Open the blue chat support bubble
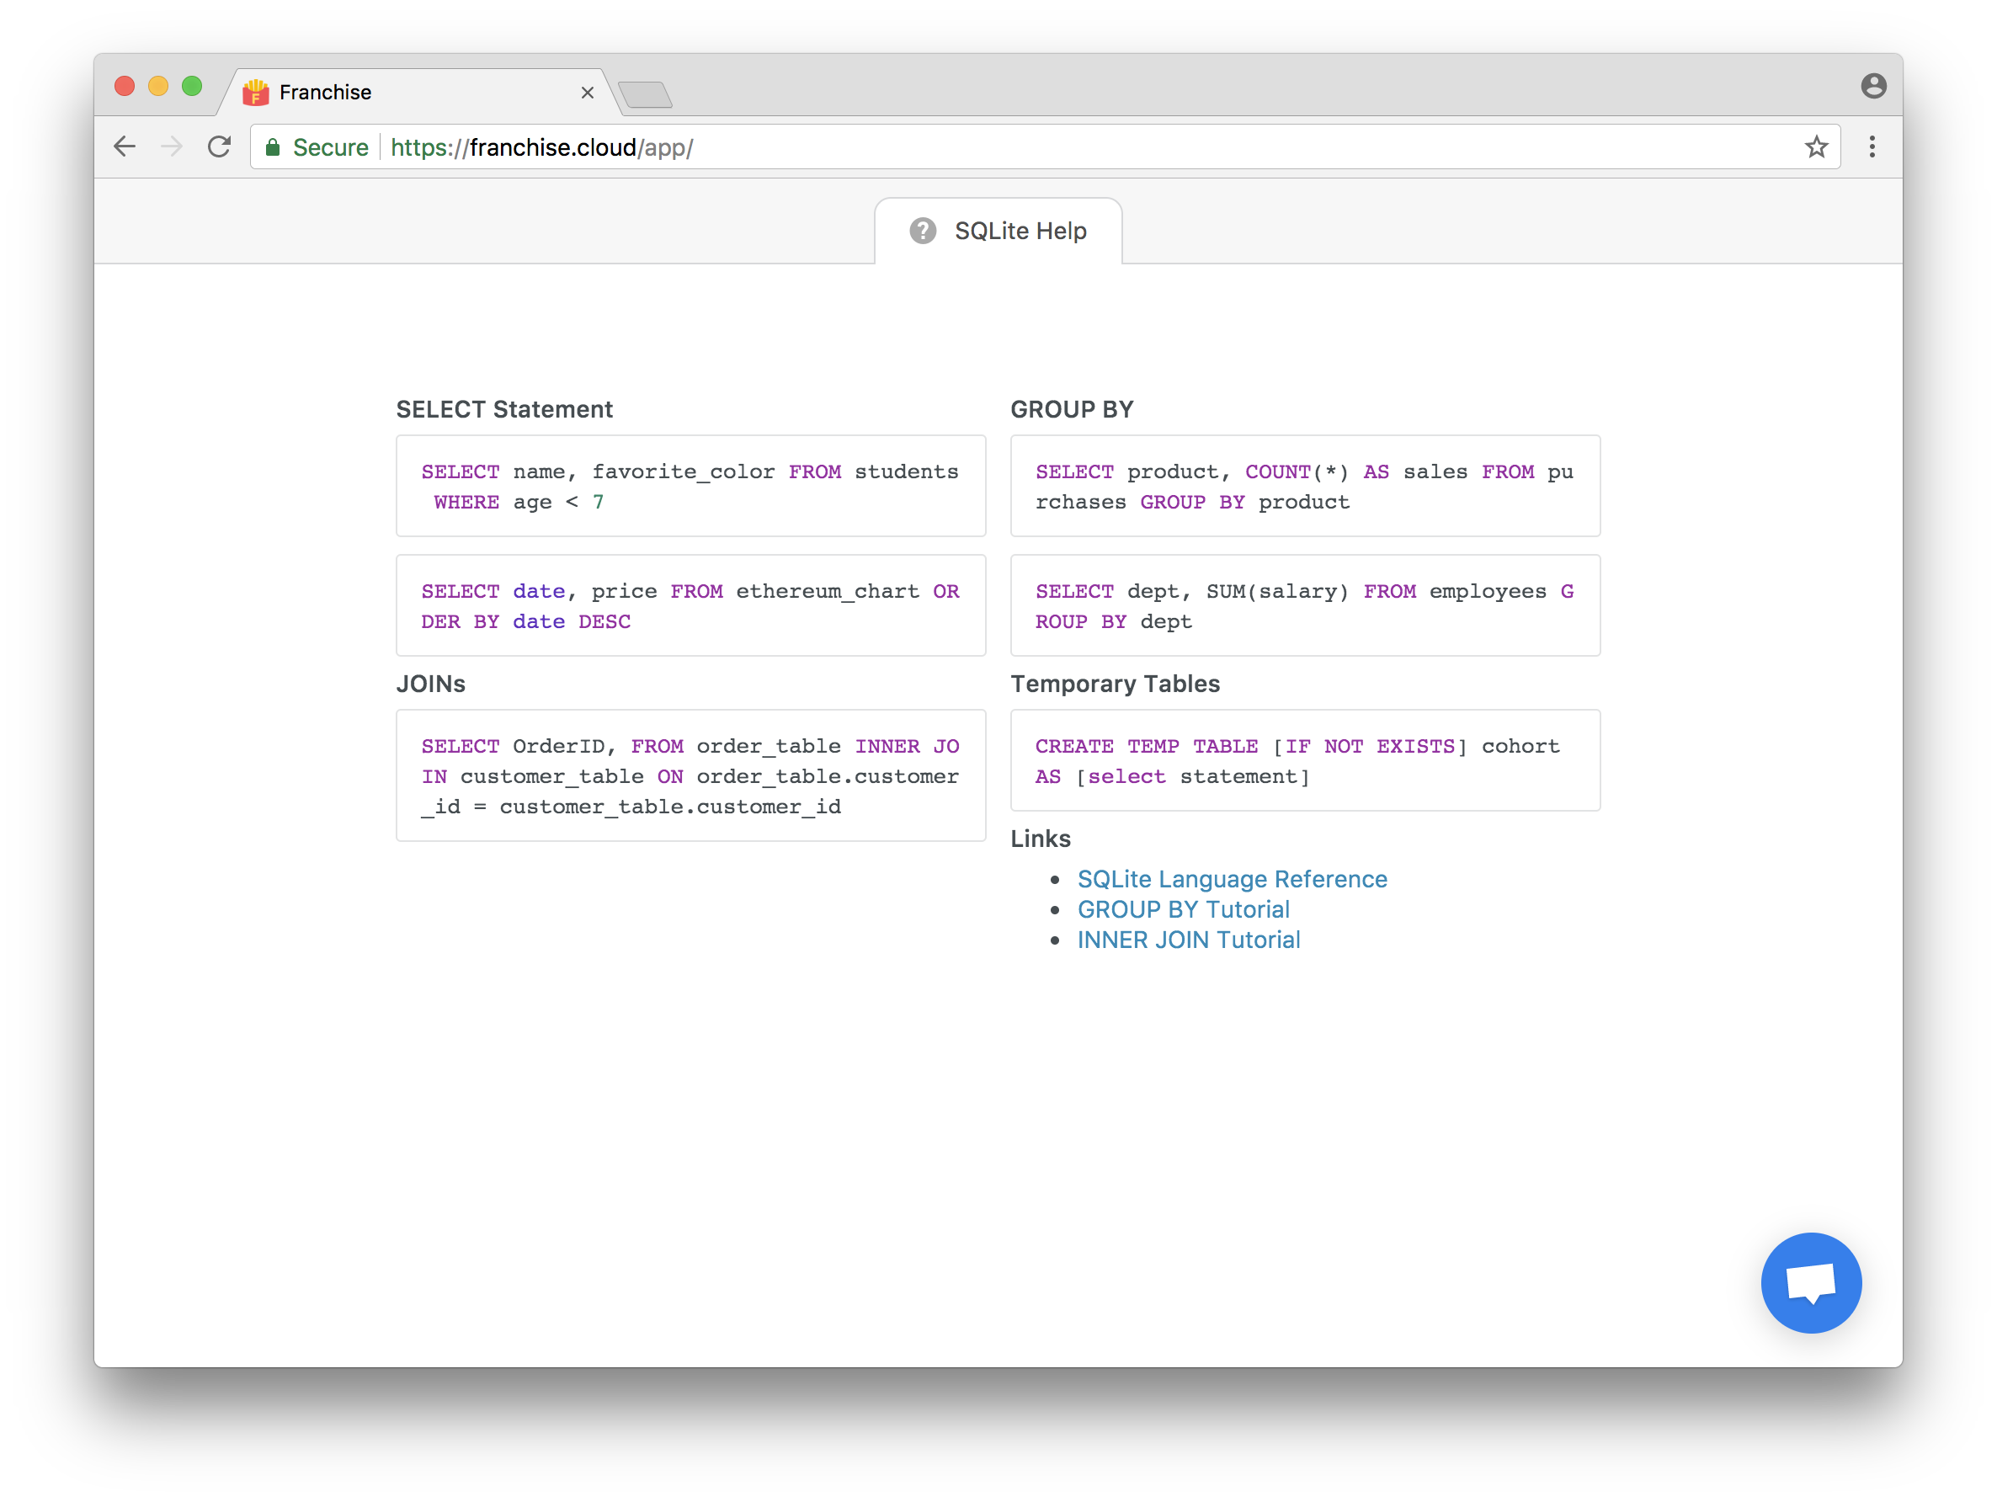Image resolution: width=1997 pixels, height=1502 pixels. pos(1810,1281)
